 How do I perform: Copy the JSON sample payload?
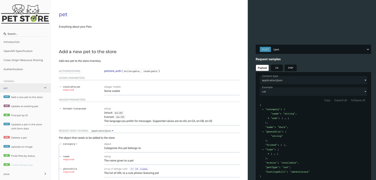(x=327, y=100)
